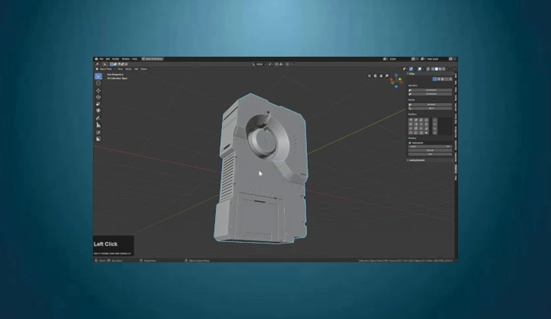Open the Edit menu
The image size is (551, 319).
click(108, 59)
